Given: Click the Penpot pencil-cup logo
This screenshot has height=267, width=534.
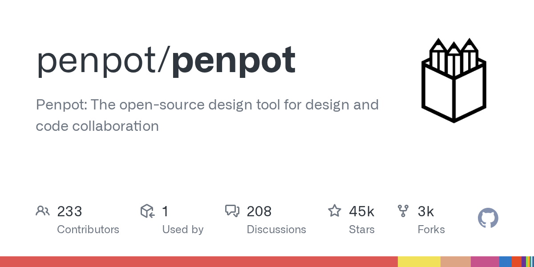Looking at the screenshot, I should [x=453, y=81].
